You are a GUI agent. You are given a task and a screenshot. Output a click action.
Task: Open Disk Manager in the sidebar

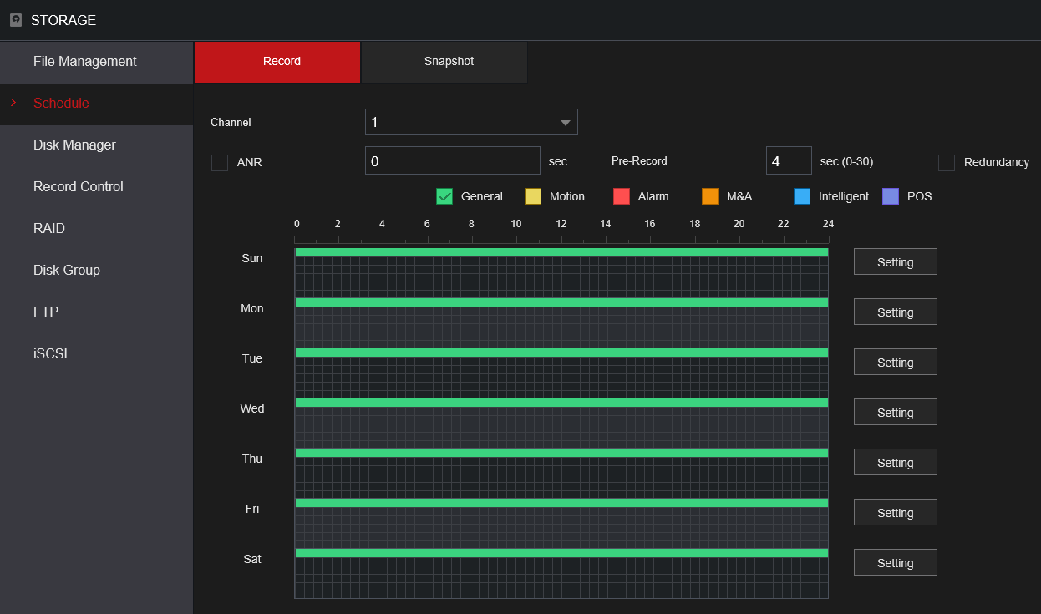pyautogui.click(x=74, y=145)
